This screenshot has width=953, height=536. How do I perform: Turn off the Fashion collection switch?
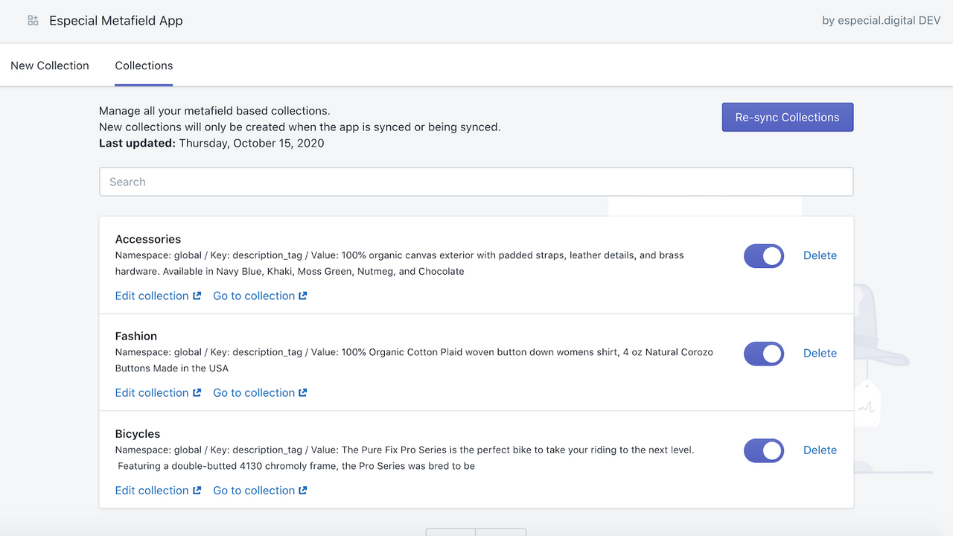[763, 353]
